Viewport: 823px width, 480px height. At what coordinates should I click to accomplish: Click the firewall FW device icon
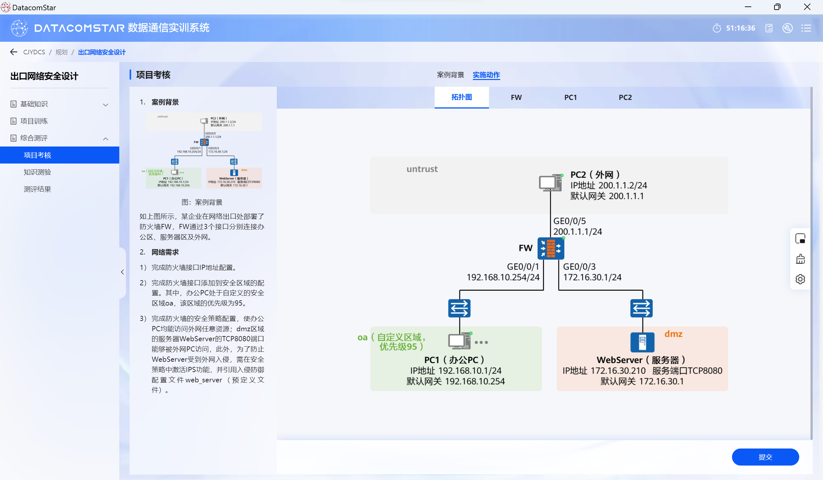[x=550, y=248]
